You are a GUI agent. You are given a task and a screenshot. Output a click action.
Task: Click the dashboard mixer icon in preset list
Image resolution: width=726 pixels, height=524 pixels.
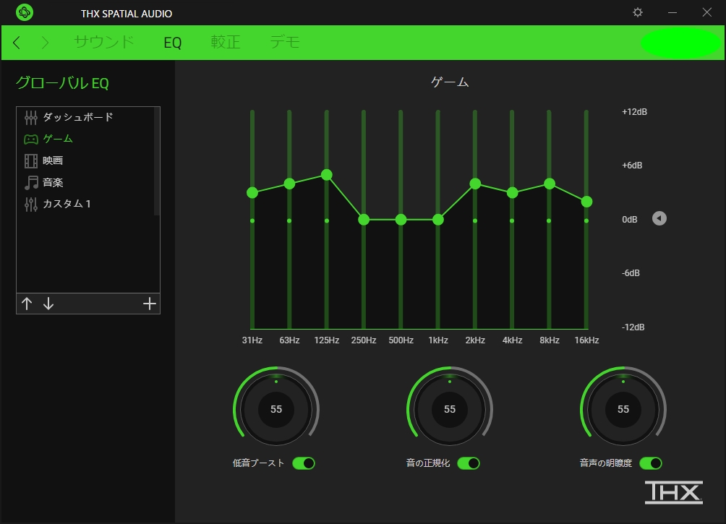click(30, 117)
